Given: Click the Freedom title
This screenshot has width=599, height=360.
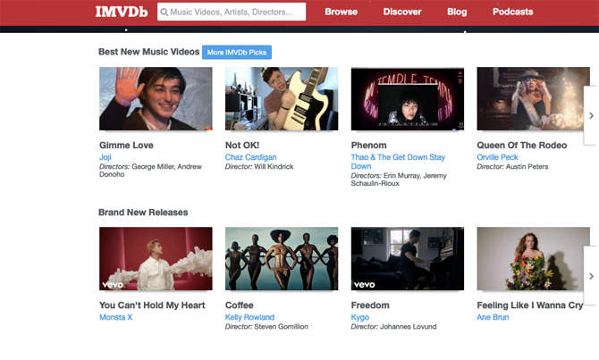Looking at the screenshot, I should point(370,305).
